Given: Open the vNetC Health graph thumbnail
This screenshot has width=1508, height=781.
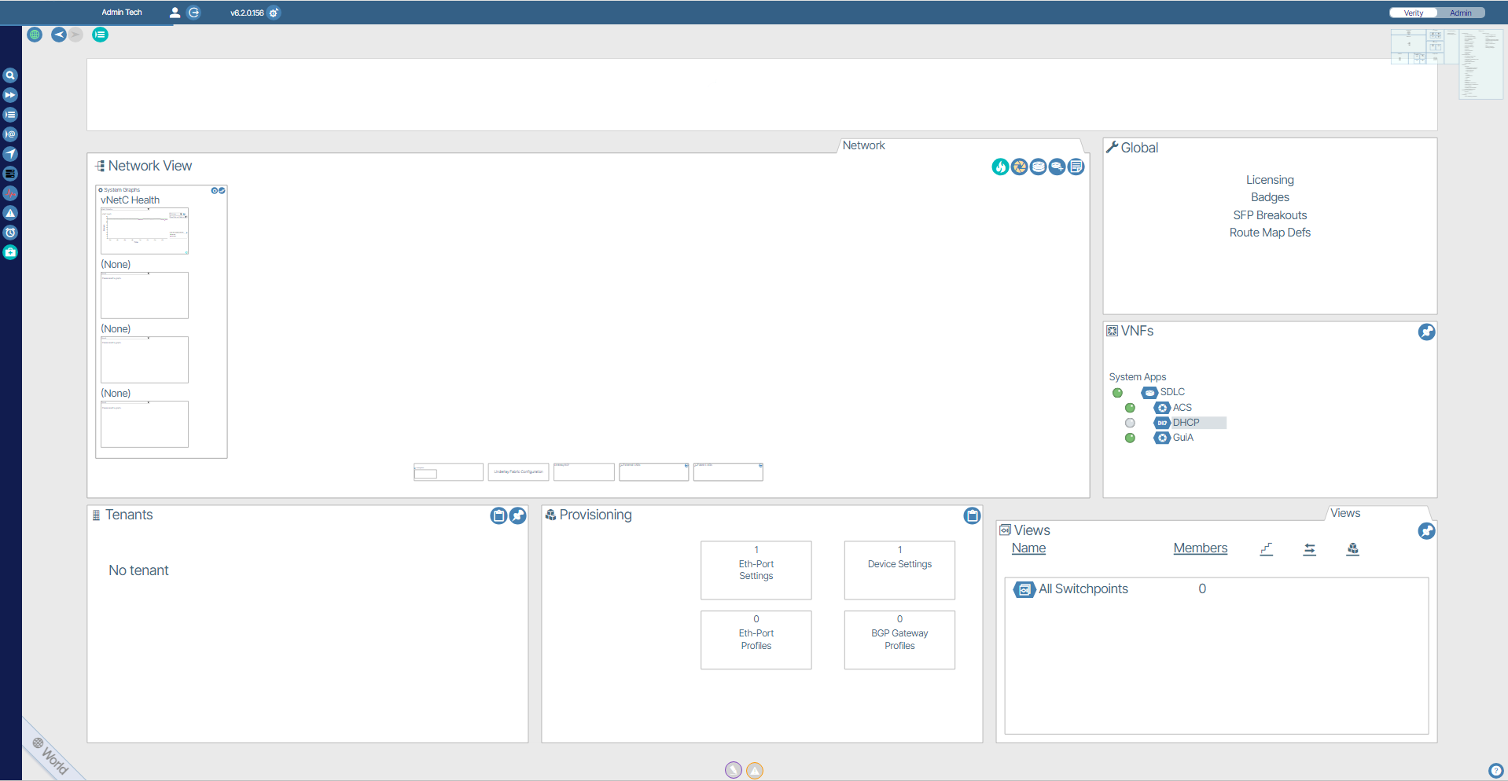Looking at the screenshot, I should tap(145, 230).
